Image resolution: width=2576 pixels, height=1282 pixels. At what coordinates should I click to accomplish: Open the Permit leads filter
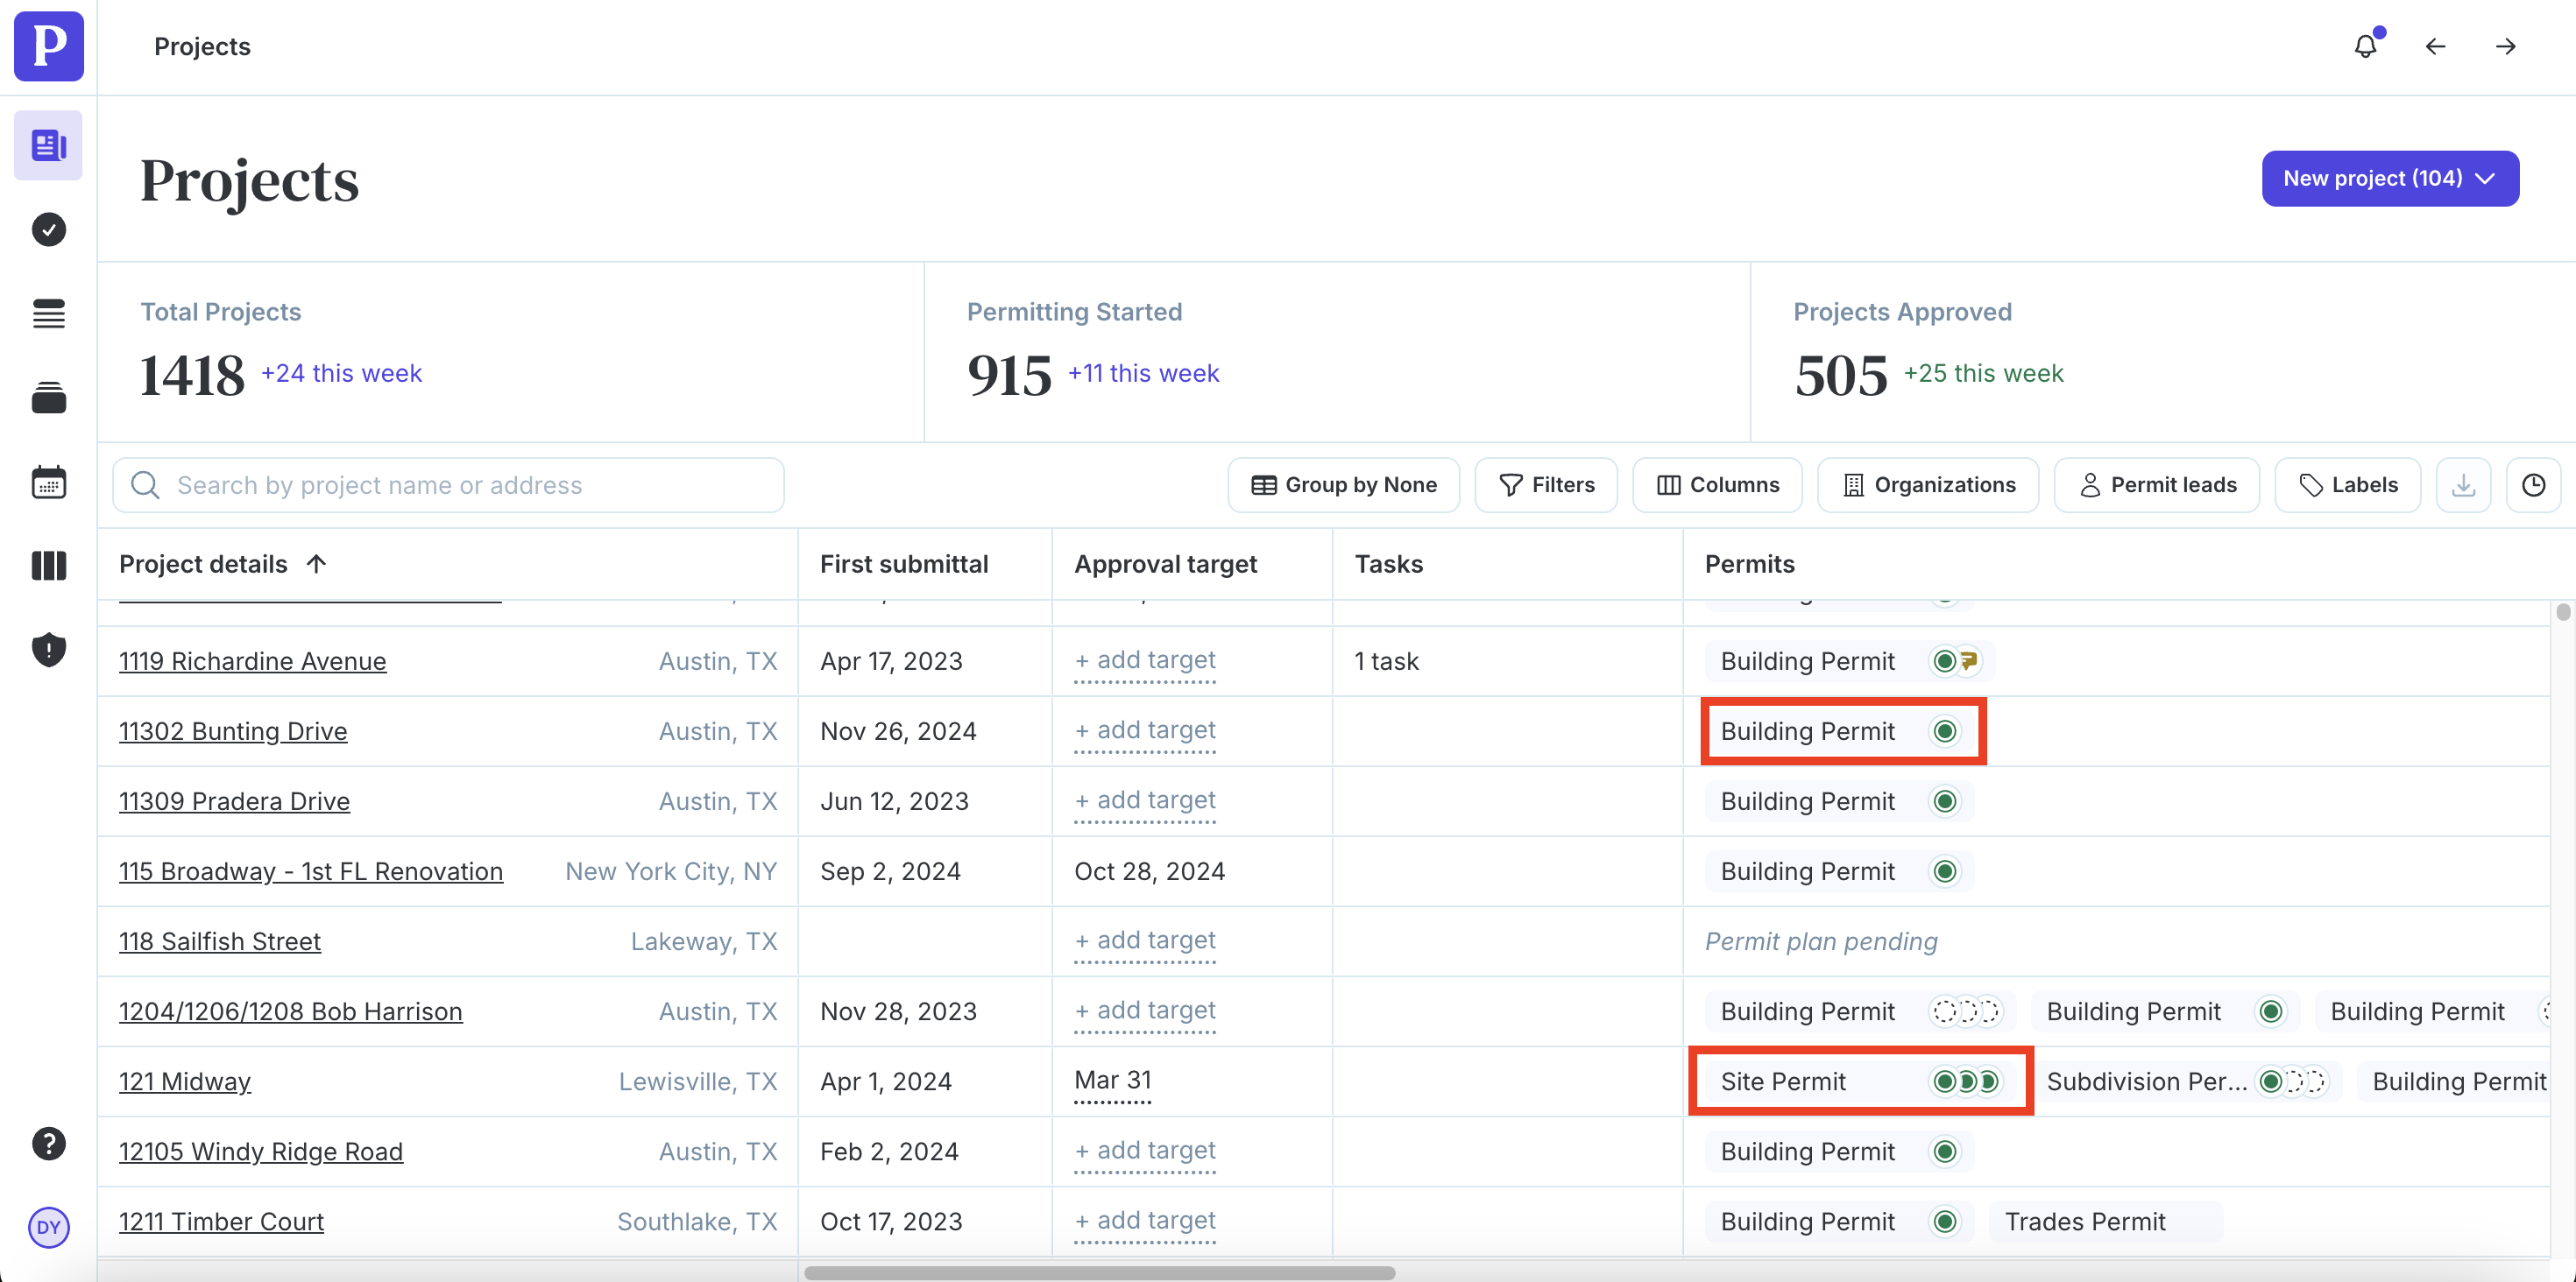coord(2157,484)
